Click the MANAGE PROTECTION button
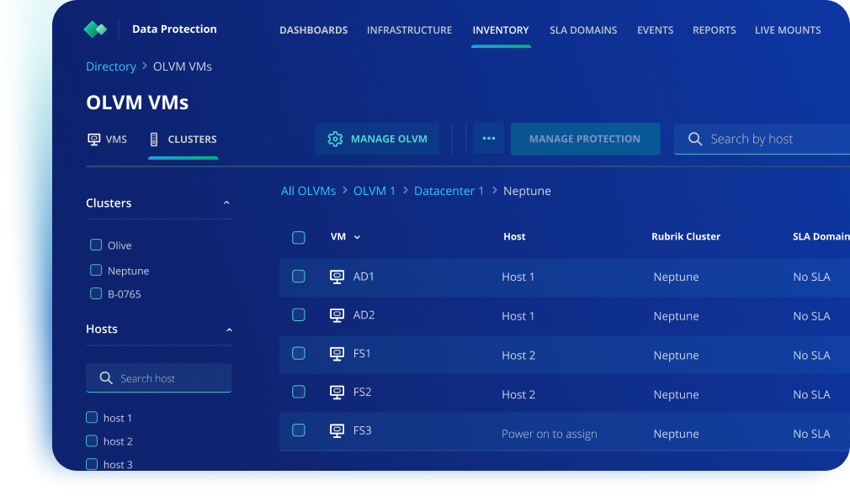The image size is (850, 496). 585,138
